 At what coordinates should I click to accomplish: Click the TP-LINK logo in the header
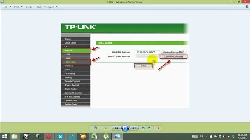[80, 27]
